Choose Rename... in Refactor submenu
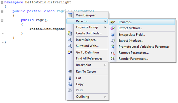This screenshot has width=178, height=103. 142,22
